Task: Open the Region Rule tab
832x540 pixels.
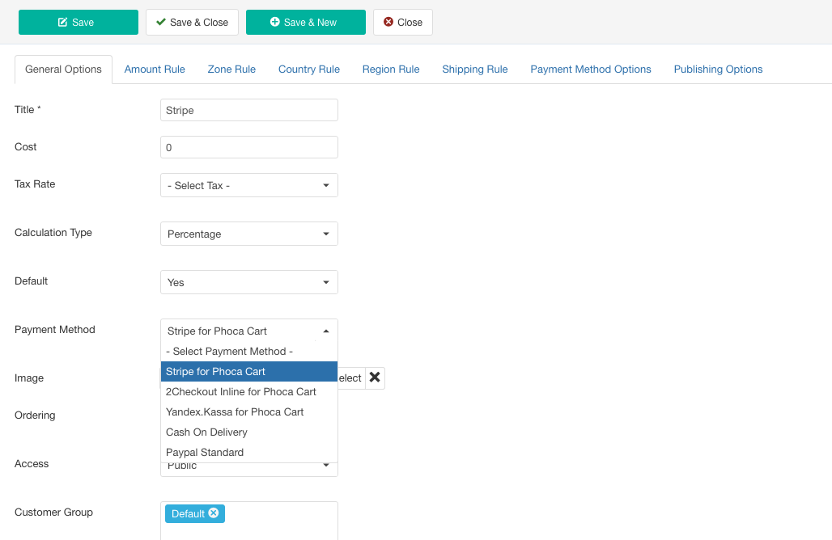Action: tap(391, 70)
